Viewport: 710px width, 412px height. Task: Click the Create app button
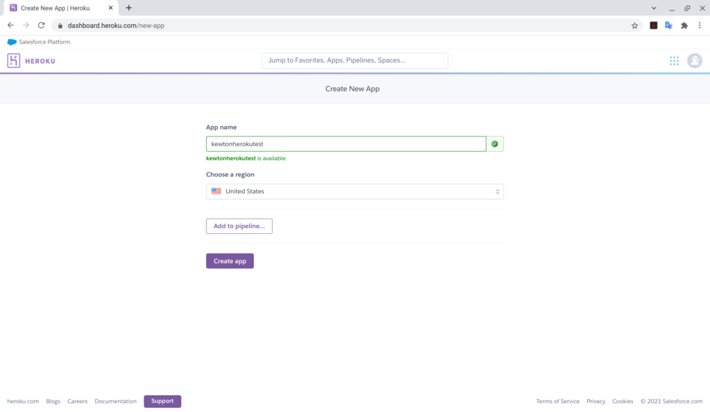pyautogui.click(x=230, y=260)
